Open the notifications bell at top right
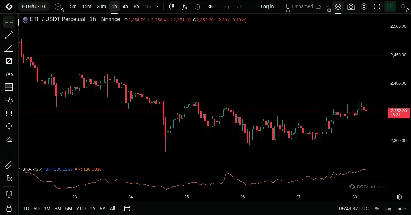This screenshot has width=411, height=215. click(x=403, y=6)
